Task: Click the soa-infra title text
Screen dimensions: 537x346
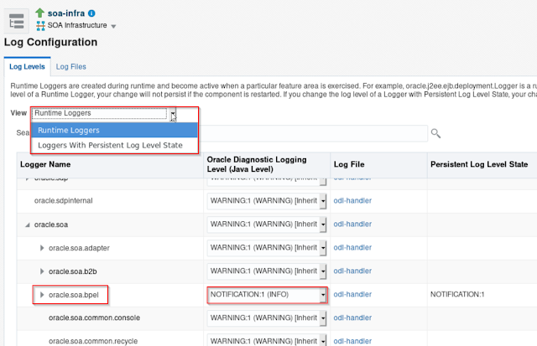Action: click(x=66, y=13)
